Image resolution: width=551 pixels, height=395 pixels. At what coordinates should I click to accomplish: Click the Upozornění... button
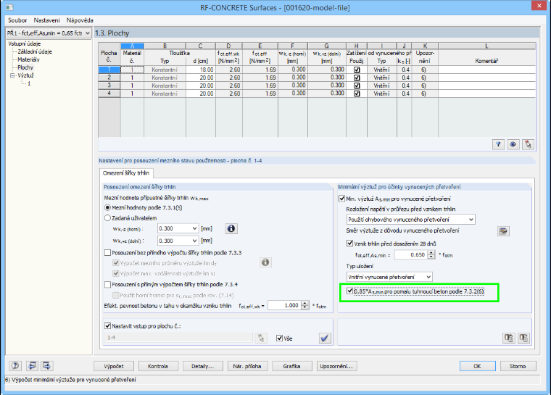[336, 366]
